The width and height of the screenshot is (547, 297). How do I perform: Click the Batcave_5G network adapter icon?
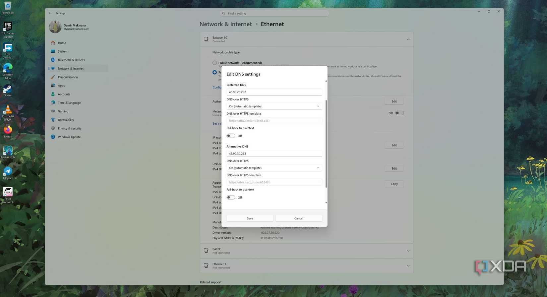206,39
